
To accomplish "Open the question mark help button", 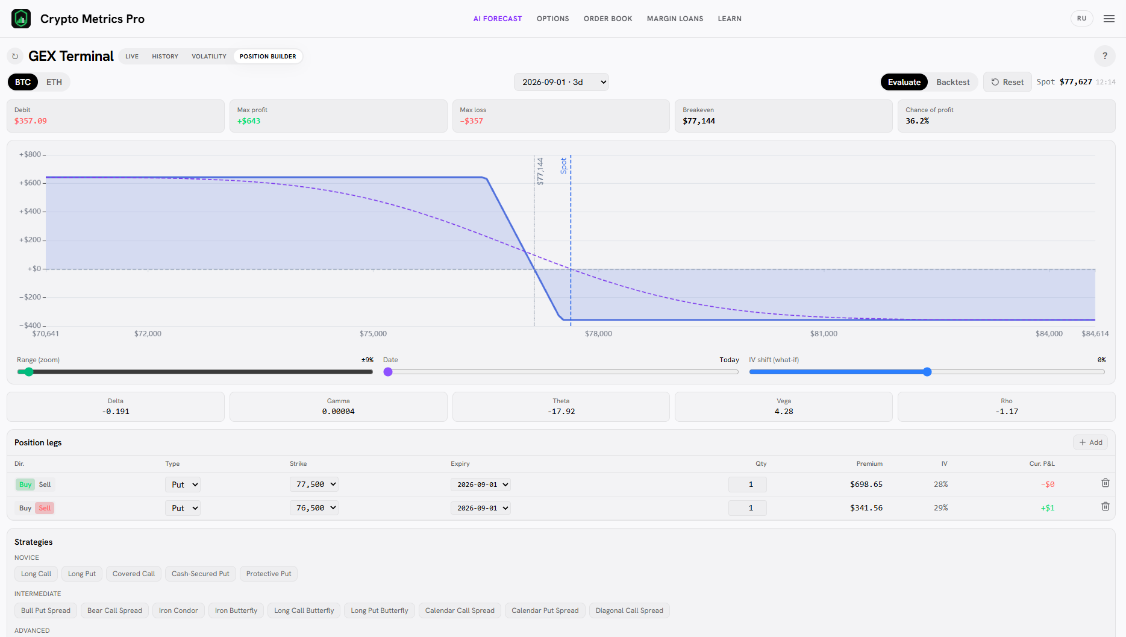I will [x=1105, y=56].
